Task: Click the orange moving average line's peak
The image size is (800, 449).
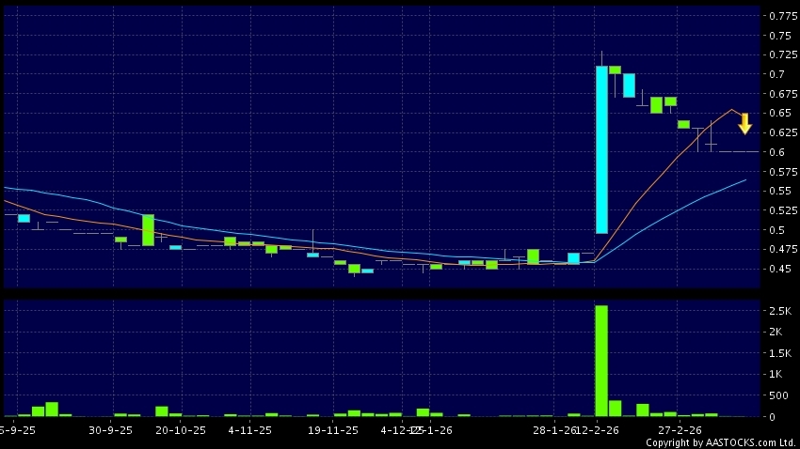Action: click(731, 110)
